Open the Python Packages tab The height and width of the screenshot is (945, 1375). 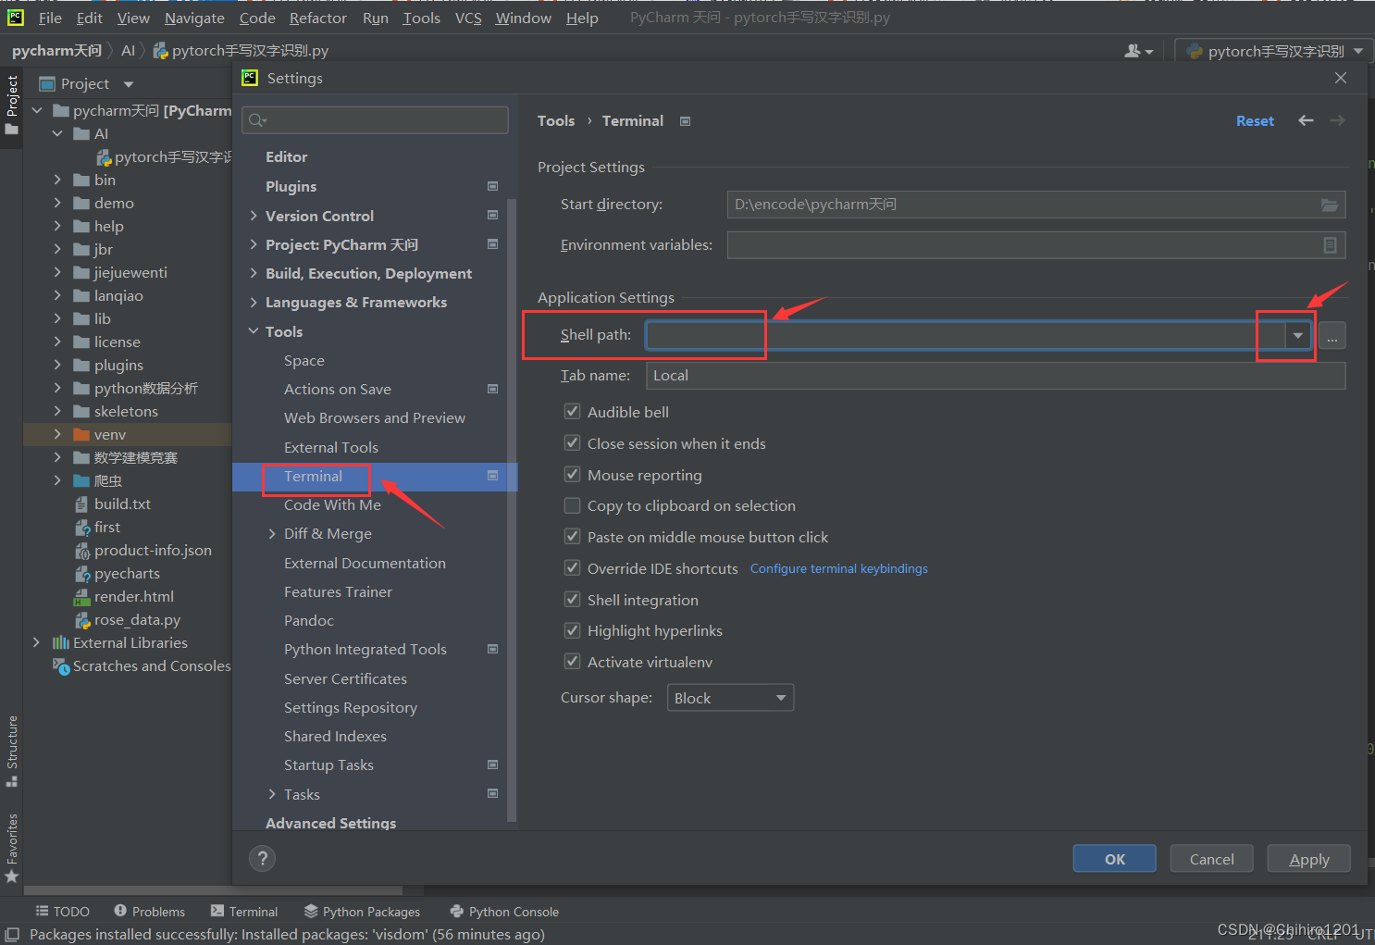[x=362, y=912]
